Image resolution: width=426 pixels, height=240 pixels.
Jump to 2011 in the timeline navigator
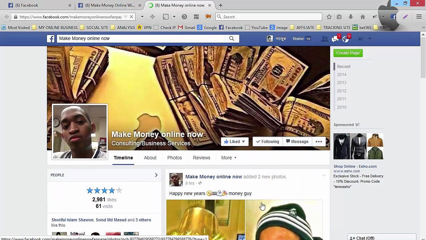[342, 99]
